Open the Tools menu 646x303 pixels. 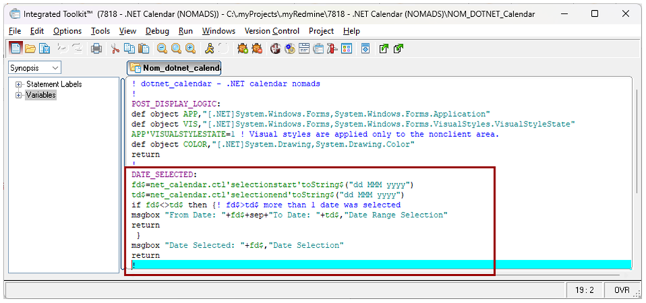point(100,31)
